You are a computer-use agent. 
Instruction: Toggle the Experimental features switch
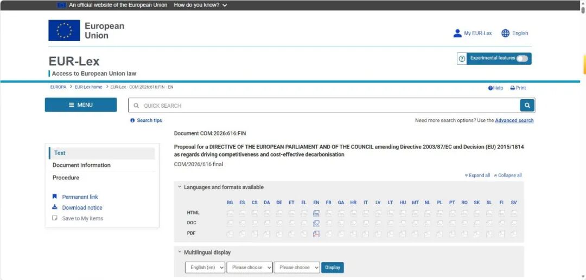click(x=522, y=58)
